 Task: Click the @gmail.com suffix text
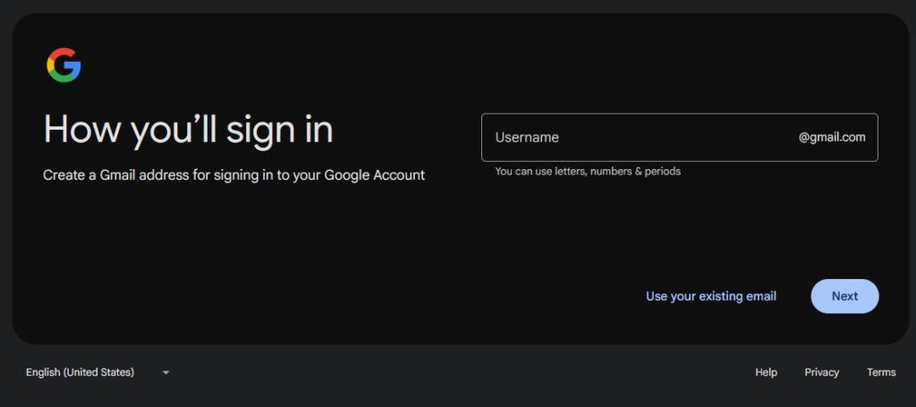(832, 137)
